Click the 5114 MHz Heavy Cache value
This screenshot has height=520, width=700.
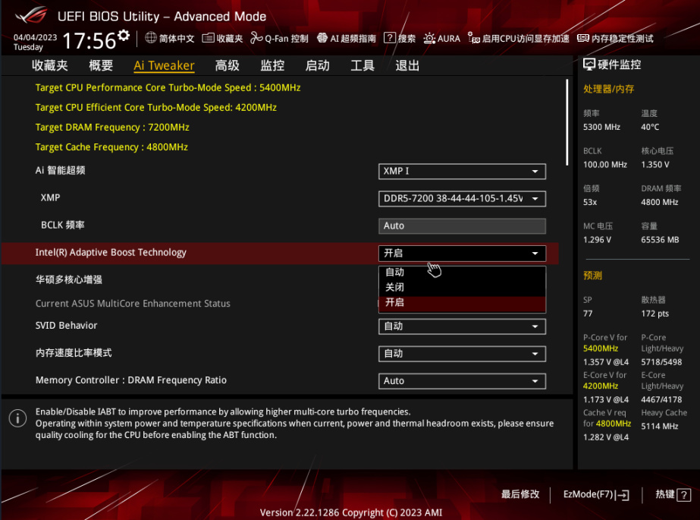pyautogui.click(x=659, y=426)
